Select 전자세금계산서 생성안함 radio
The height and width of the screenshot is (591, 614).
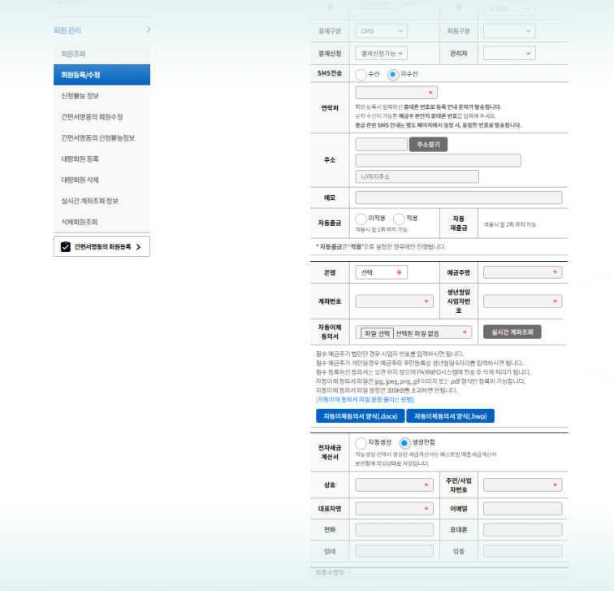click(x=405, y=443)
